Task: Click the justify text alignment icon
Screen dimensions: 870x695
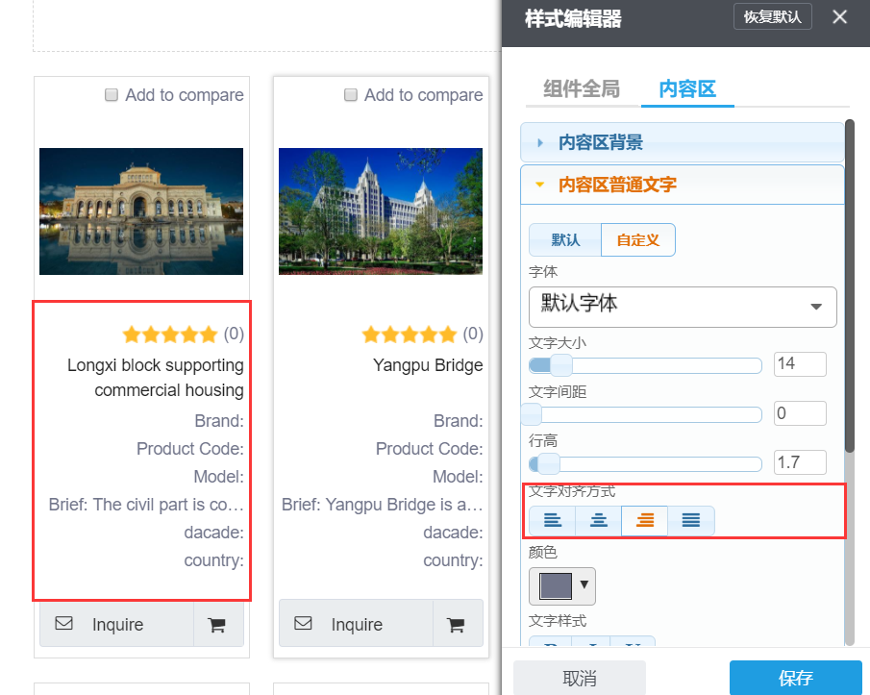Action: (x=691, y=520)
